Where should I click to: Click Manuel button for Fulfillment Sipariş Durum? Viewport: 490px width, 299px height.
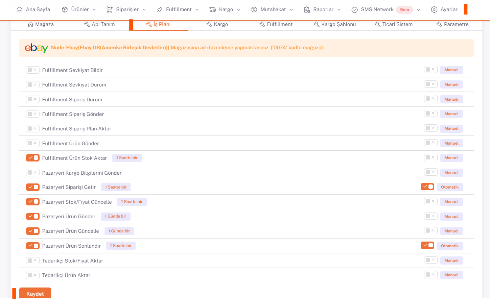click(451, 99)
